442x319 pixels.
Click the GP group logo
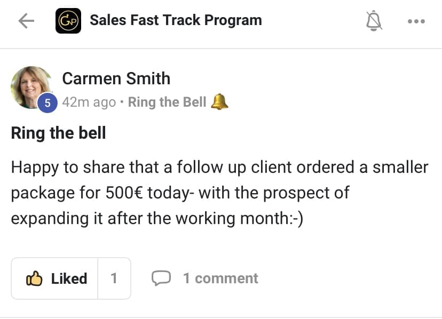68,21
